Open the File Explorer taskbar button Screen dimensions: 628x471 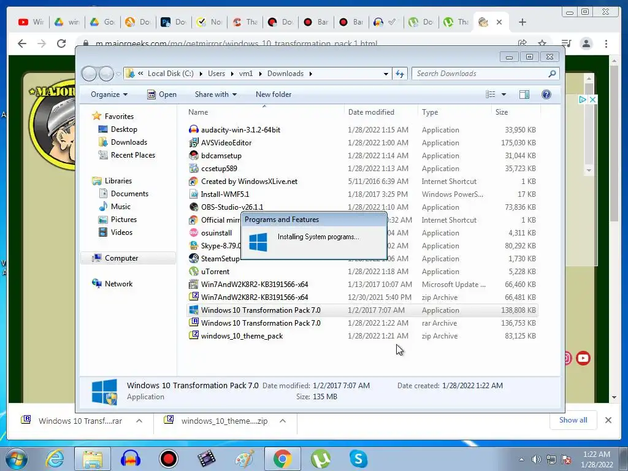[x=93, y=459]
